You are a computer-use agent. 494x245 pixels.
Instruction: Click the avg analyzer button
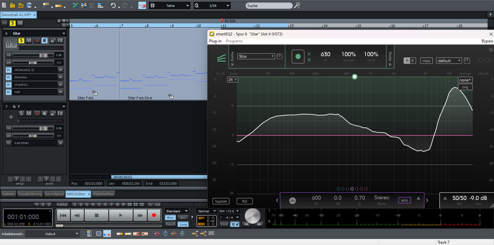pyautogui.click(x=465, y=87)
